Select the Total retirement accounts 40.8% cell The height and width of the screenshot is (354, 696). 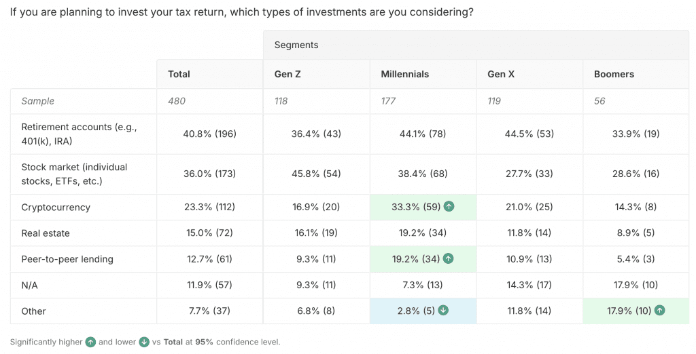pyautogui.click(x=209, y=134)
